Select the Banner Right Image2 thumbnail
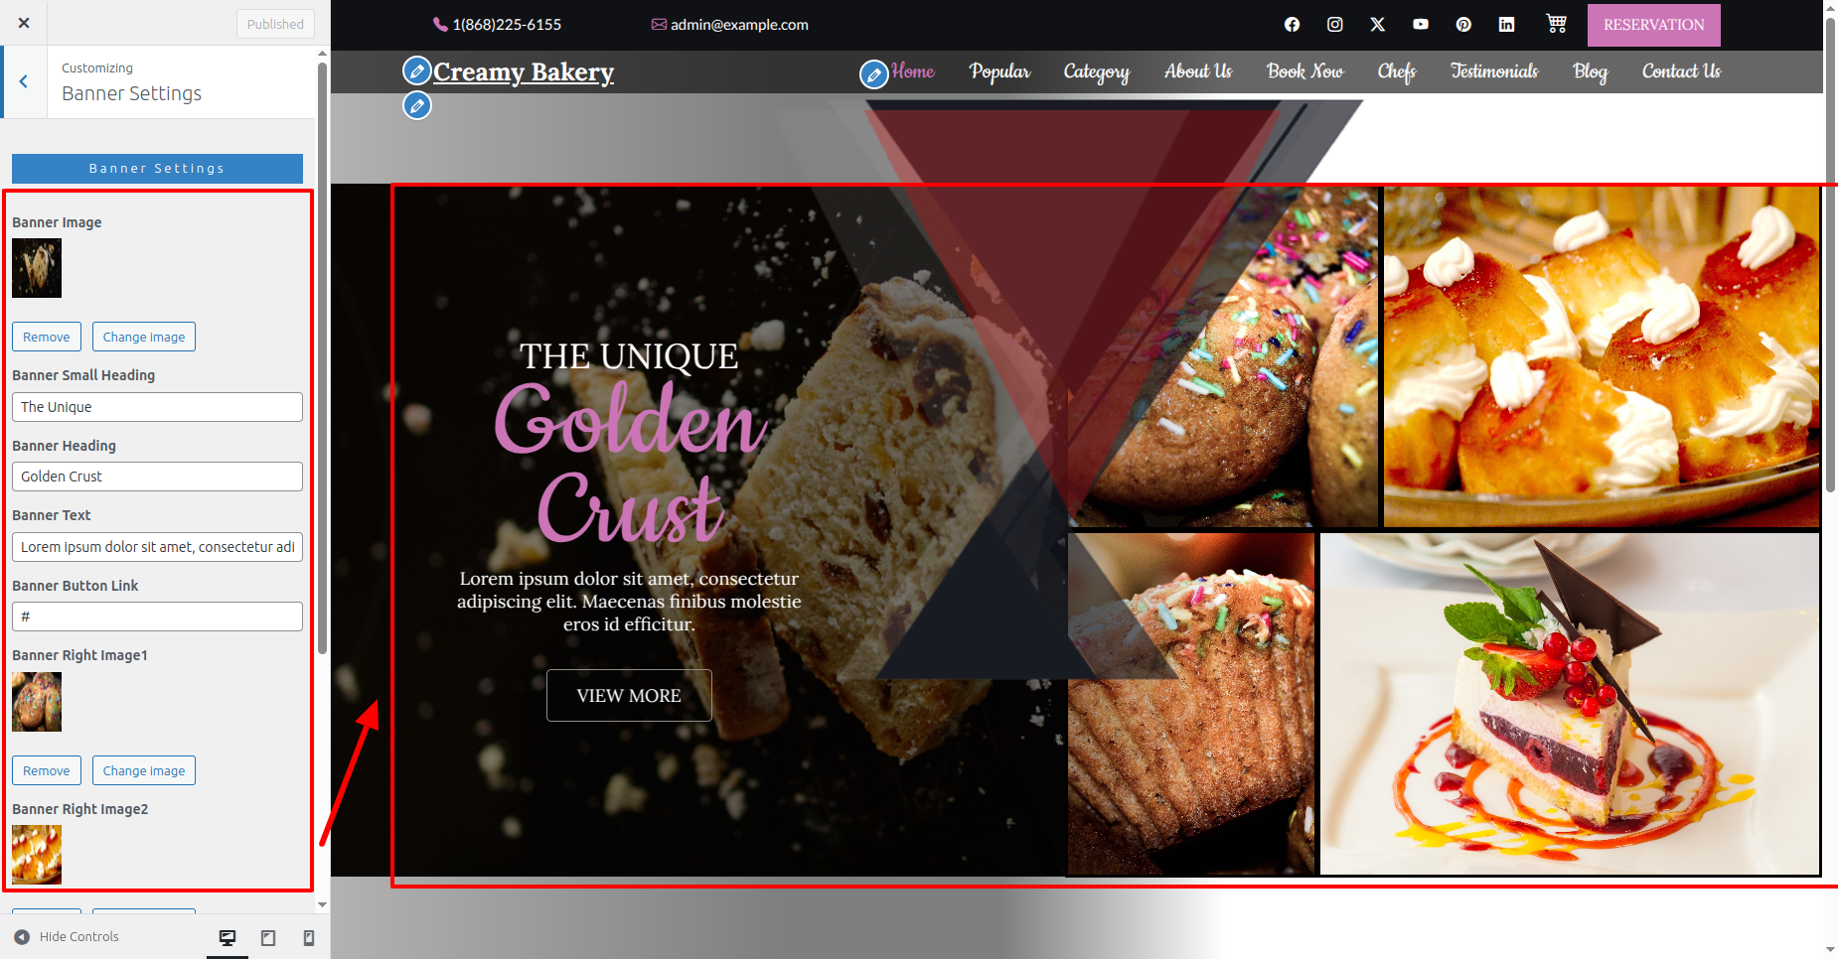 pos(37,855)
